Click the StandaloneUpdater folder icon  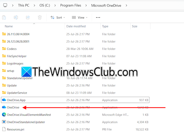(x=4, y=78)
